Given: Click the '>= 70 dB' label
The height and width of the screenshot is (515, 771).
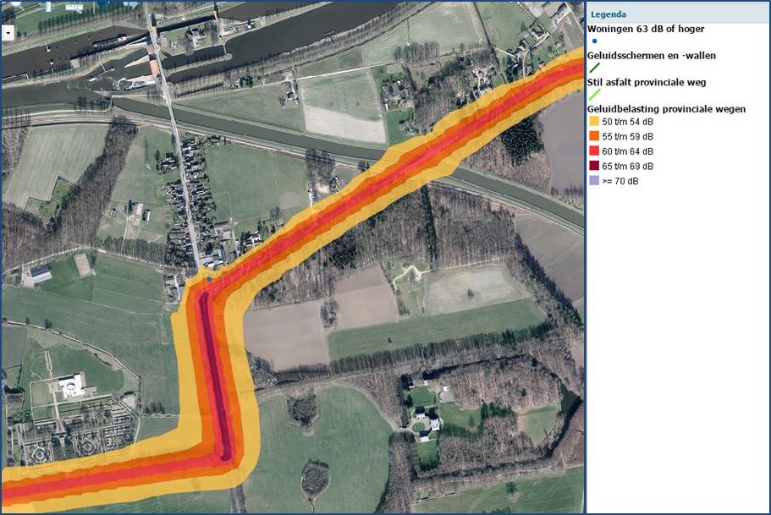Looking at the screenshot, I should point(620,181).
